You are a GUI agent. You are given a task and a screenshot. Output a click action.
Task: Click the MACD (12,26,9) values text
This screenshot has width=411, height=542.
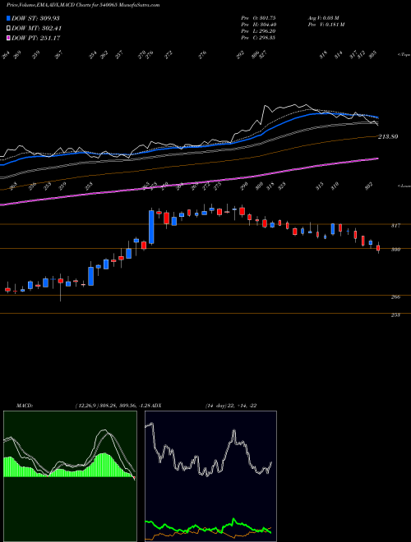[114, 406]
